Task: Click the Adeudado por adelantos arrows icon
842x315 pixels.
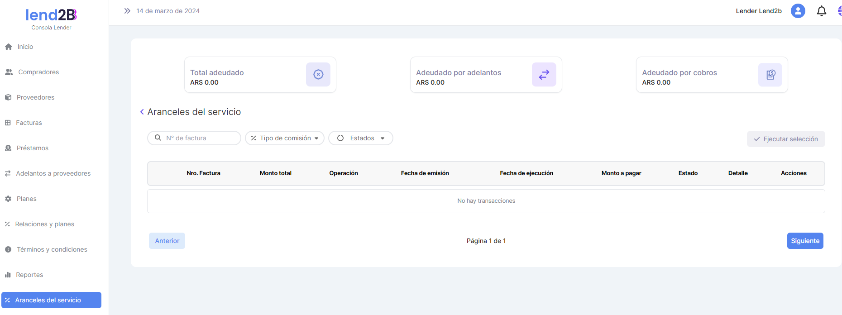Action: (544, 75)
